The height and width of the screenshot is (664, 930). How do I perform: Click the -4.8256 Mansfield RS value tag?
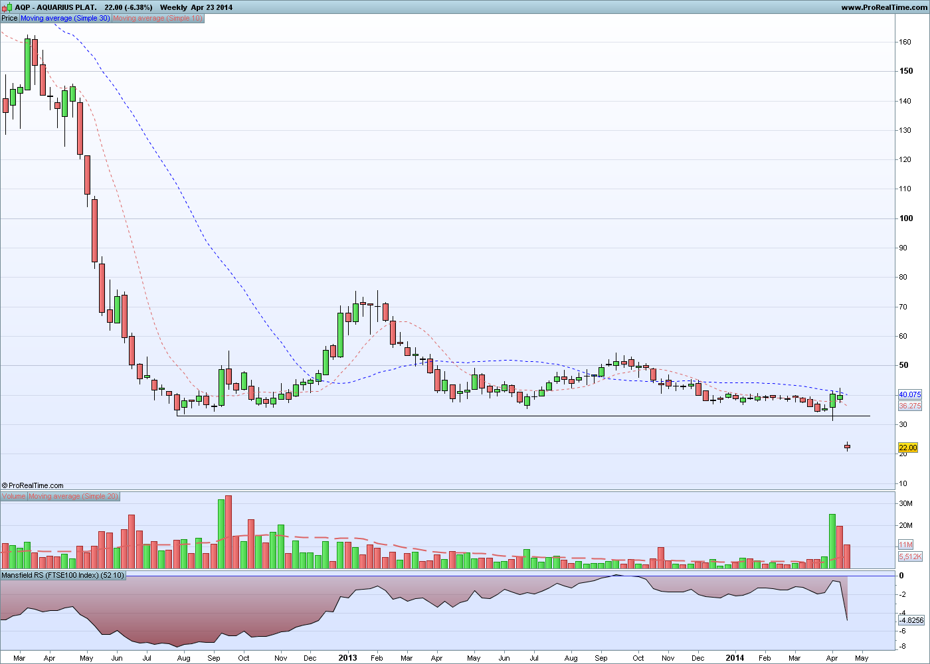point(911,620)
